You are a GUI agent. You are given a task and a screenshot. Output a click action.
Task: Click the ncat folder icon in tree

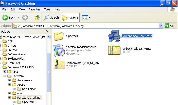pyautogui.click(x=14, y=93)
